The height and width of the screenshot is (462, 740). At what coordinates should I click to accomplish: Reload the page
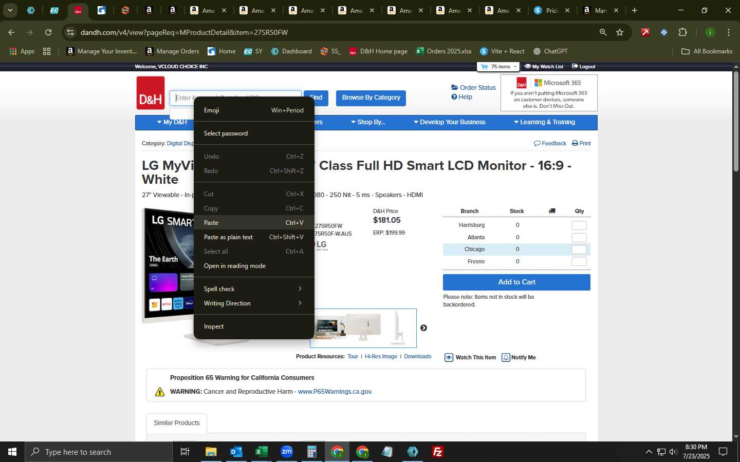click(48, 32)
